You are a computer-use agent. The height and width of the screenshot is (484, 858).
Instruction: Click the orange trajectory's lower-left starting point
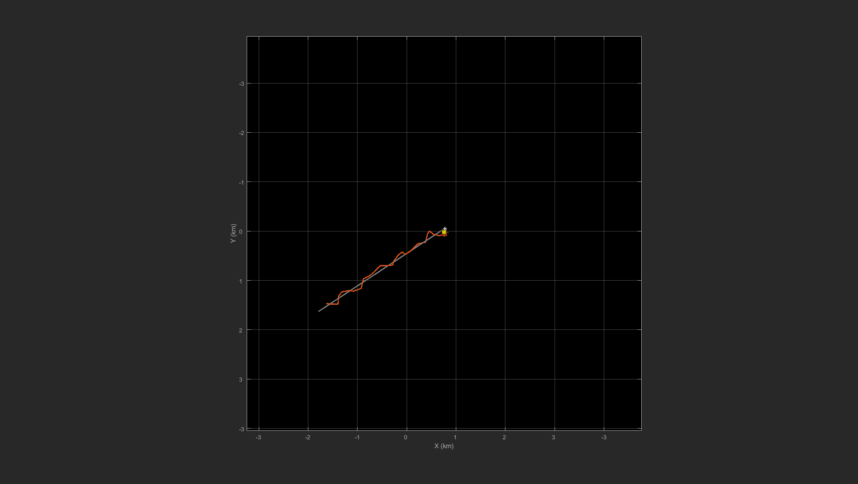327,303
